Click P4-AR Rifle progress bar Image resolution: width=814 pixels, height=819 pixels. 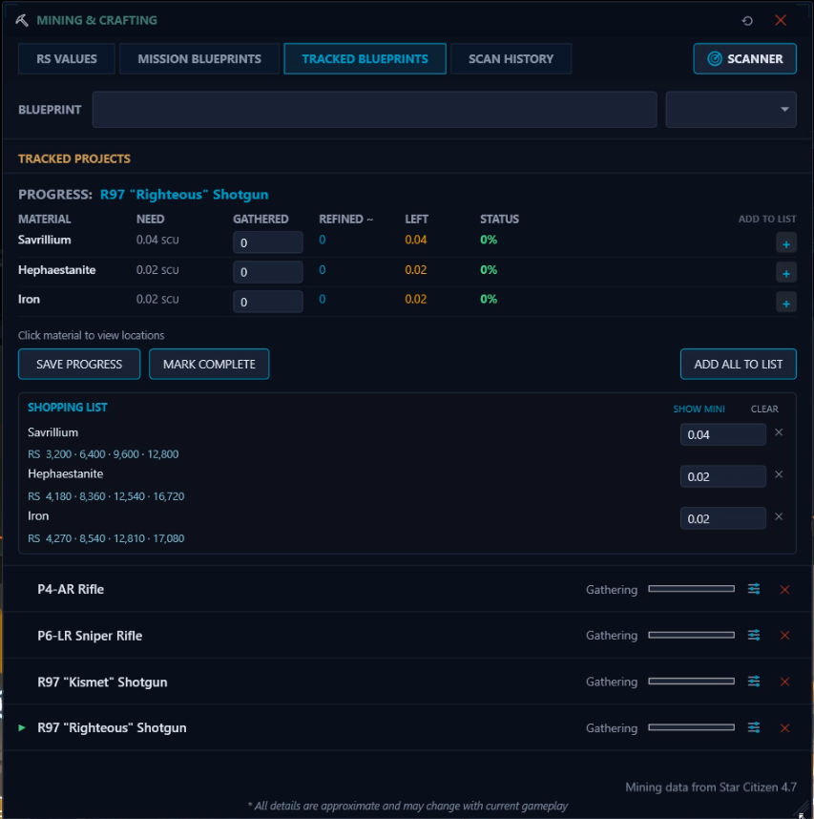coord(691,589)
